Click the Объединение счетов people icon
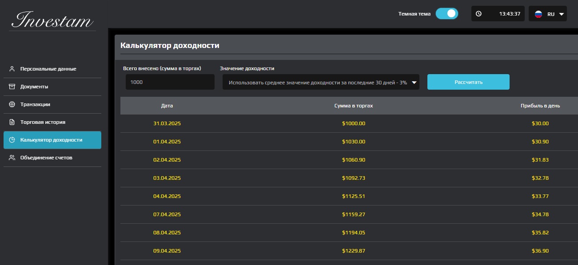 [12, 158]
